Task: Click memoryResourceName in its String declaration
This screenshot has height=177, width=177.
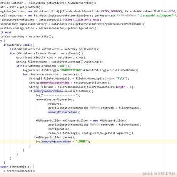Action: (x=55, y=83)
